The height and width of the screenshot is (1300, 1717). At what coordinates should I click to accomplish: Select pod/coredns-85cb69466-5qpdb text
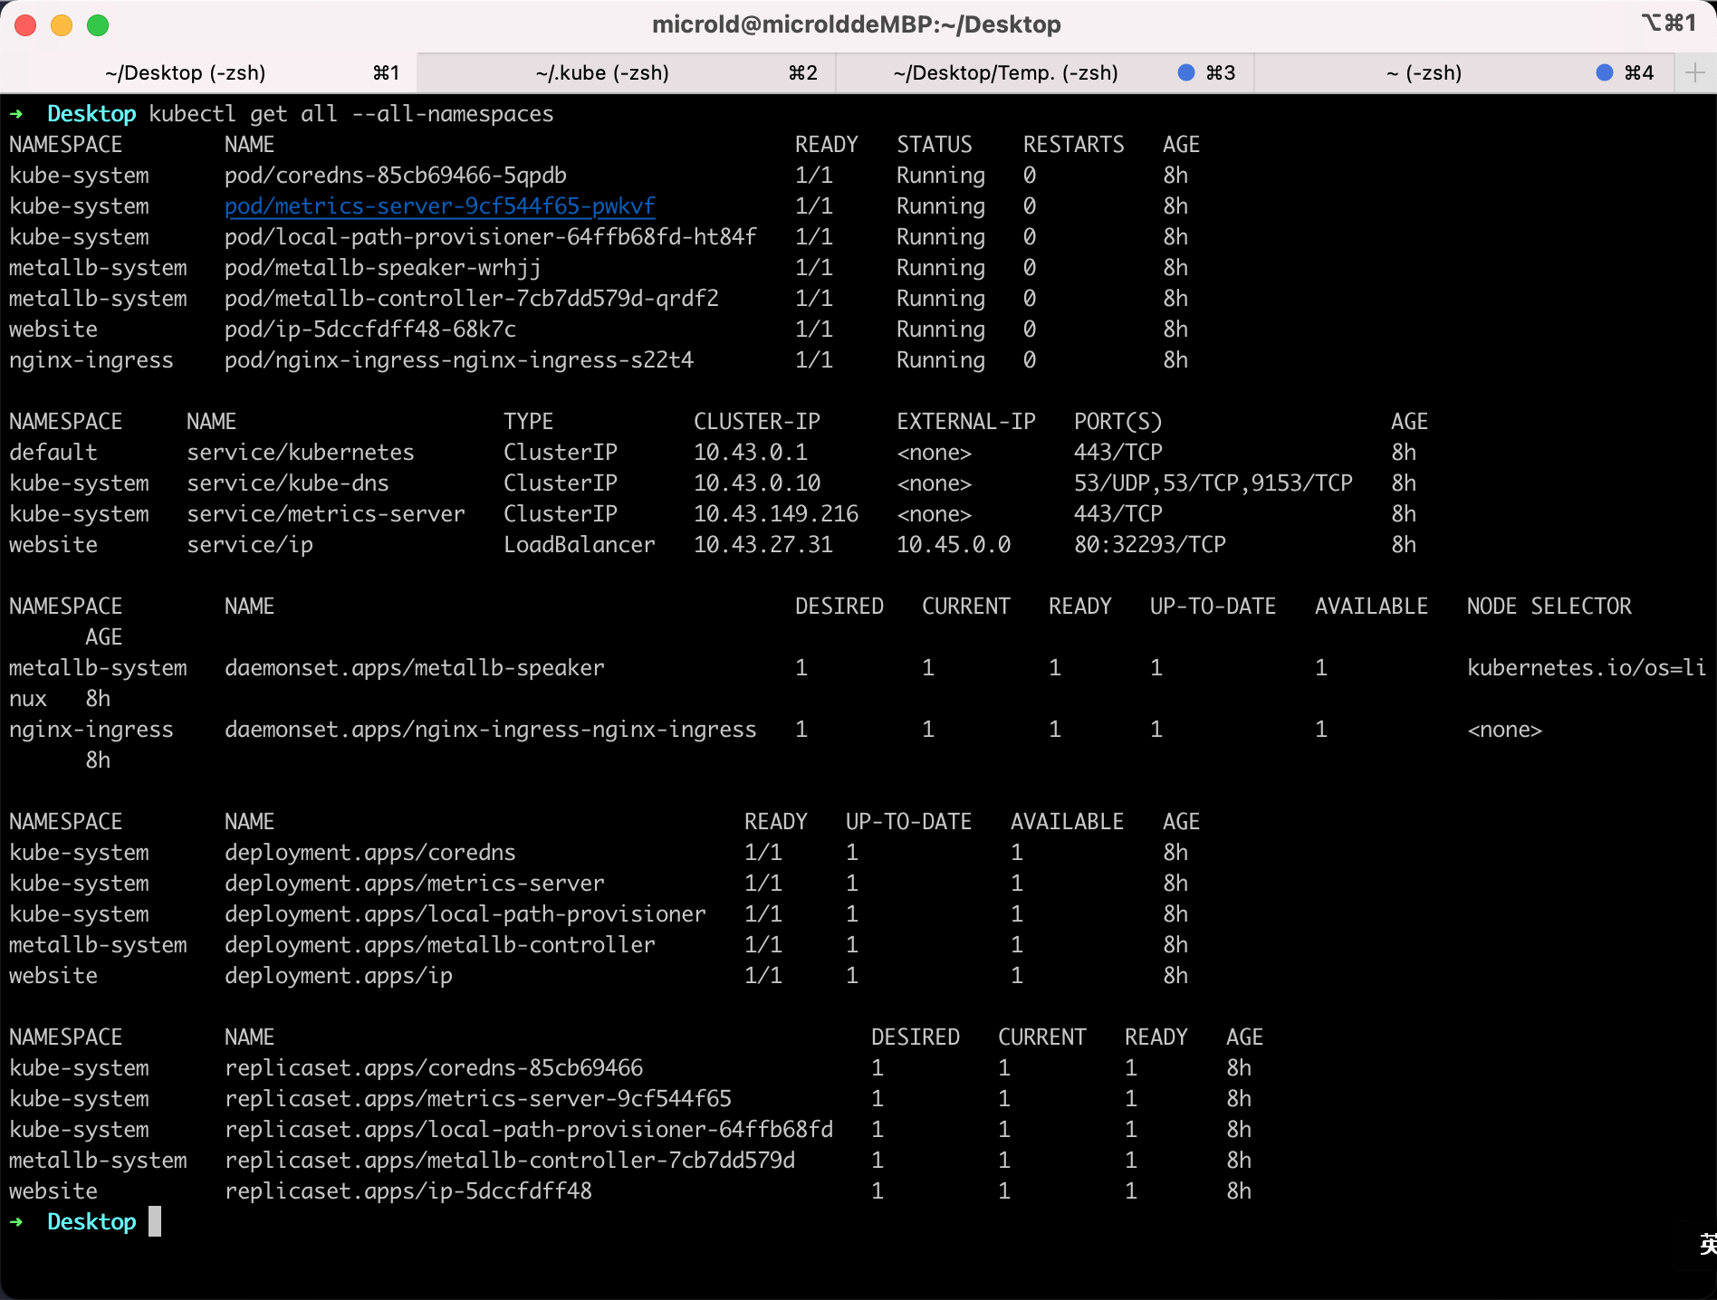(396, 176)
